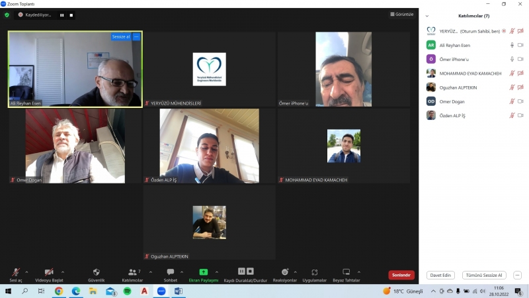The image size is (529, 298).
Task: Click the red Sonlandır end meeting button
Action: click(401, 275)
